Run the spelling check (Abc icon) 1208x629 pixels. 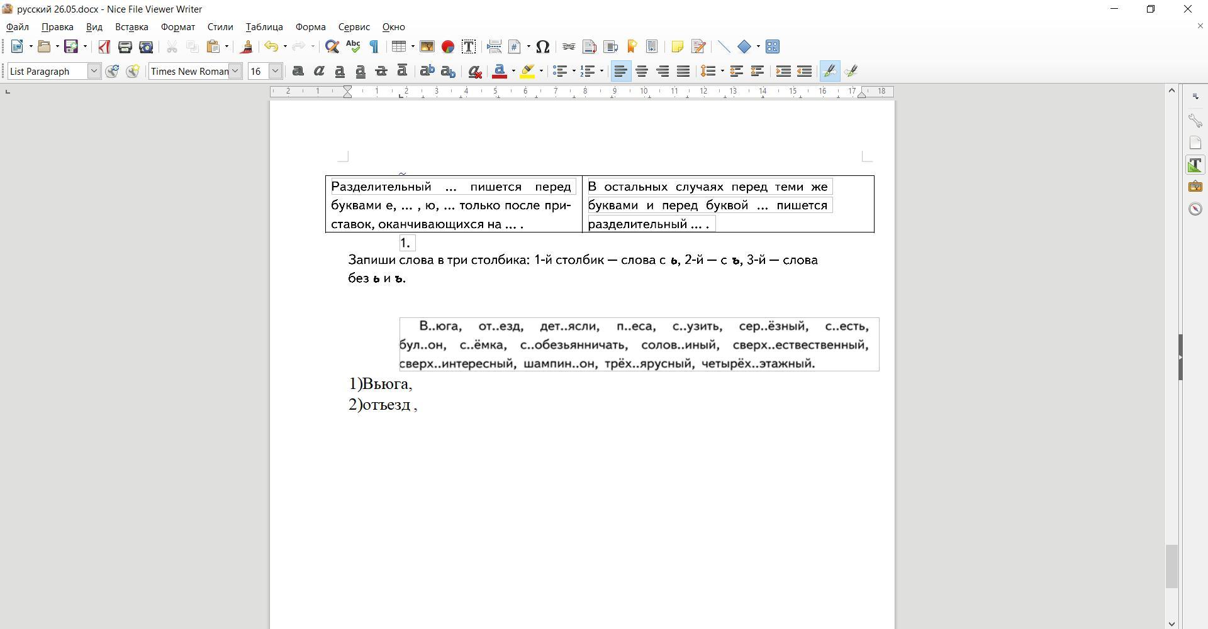[x=353, y=46]
